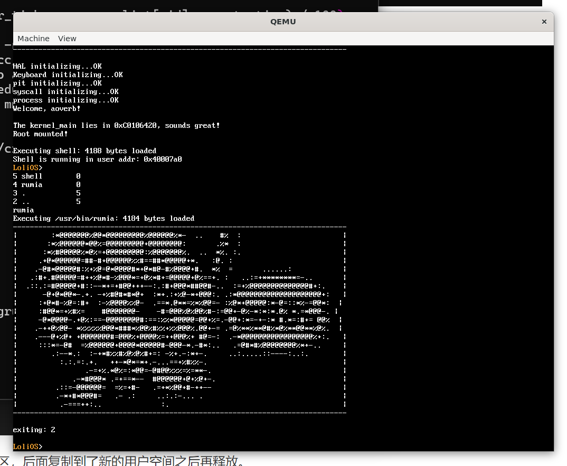Click the 'syscall initializing...OK' line
Viewport: 567px width, 466px height.
tap(65, 91)
